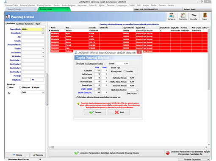Screen dimensions: 216x161
Task: Click the green check icon on Tamam
Action: pos(91,112)
